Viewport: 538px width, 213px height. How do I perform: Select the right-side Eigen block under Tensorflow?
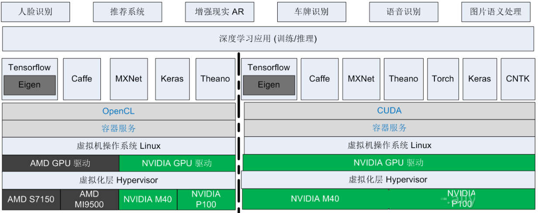coord(269,85)
